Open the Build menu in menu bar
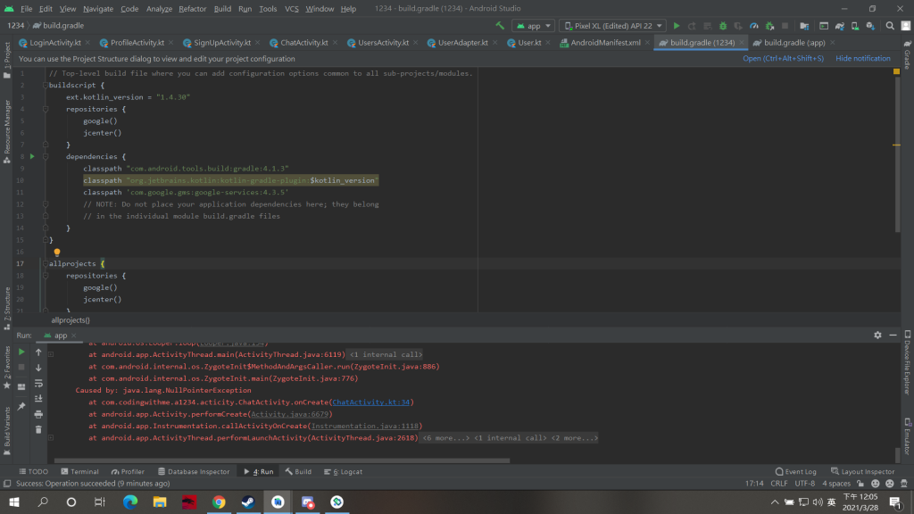 click(x=222, y=9)
